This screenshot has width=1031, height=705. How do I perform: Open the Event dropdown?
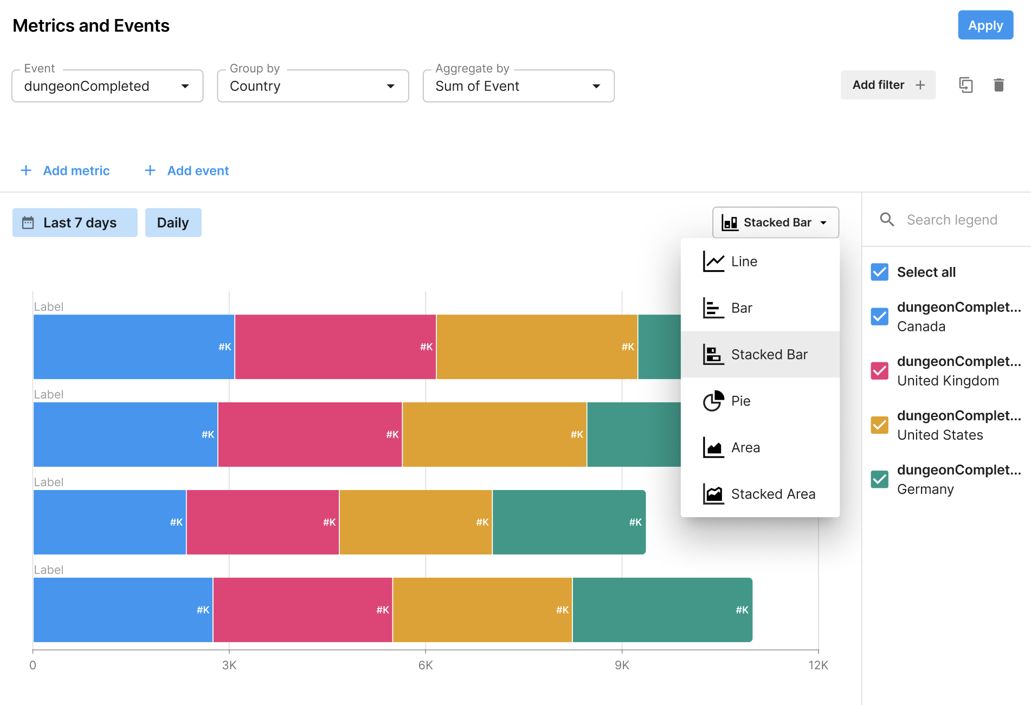coord(107,86)
